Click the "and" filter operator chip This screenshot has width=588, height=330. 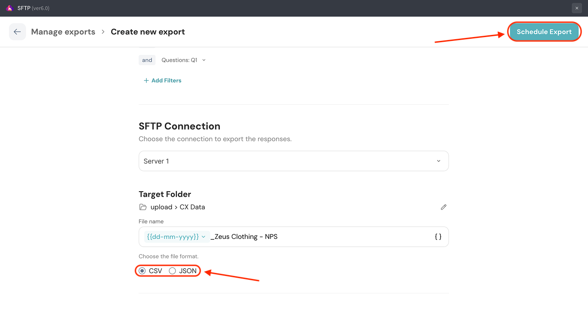(147, 60)
